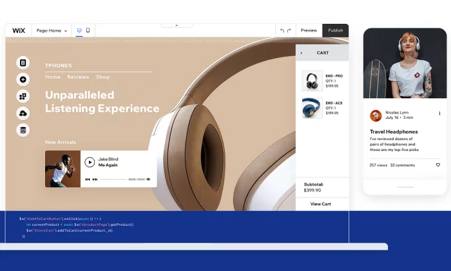
Task: Play the Me Again track
Action: pyautogui.click(x=90, y=162)
